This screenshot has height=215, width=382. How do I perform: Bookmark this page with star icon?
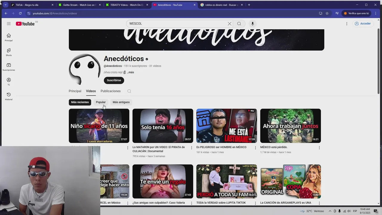(327, 13)
